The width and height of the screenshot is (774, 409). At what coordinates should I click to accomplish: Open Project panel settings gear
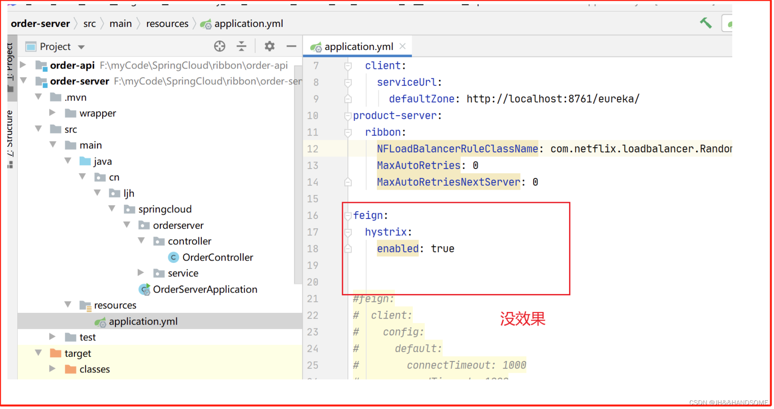(x=270, y=46)
